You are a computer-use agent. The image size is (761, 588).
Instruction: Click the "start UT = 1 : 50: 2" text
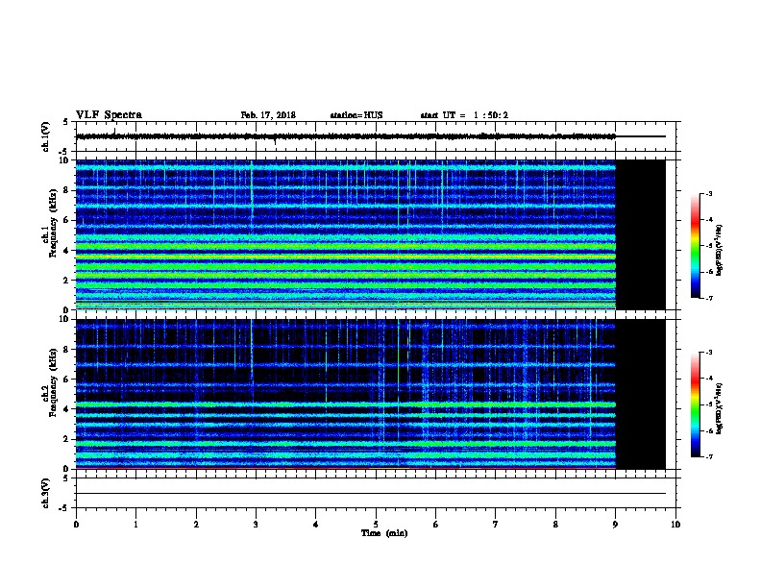pyautogui.click(x=464, y=115)
